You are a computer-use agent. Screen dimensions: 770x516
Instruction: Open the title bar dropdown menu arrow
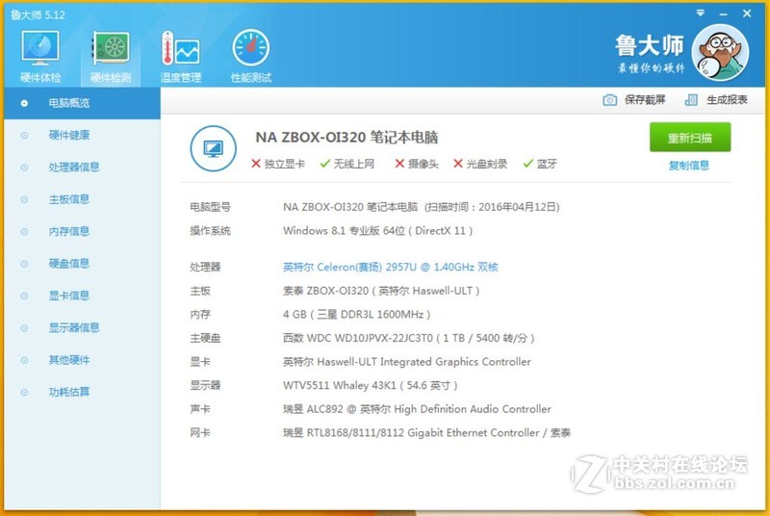tap(701, 13)
